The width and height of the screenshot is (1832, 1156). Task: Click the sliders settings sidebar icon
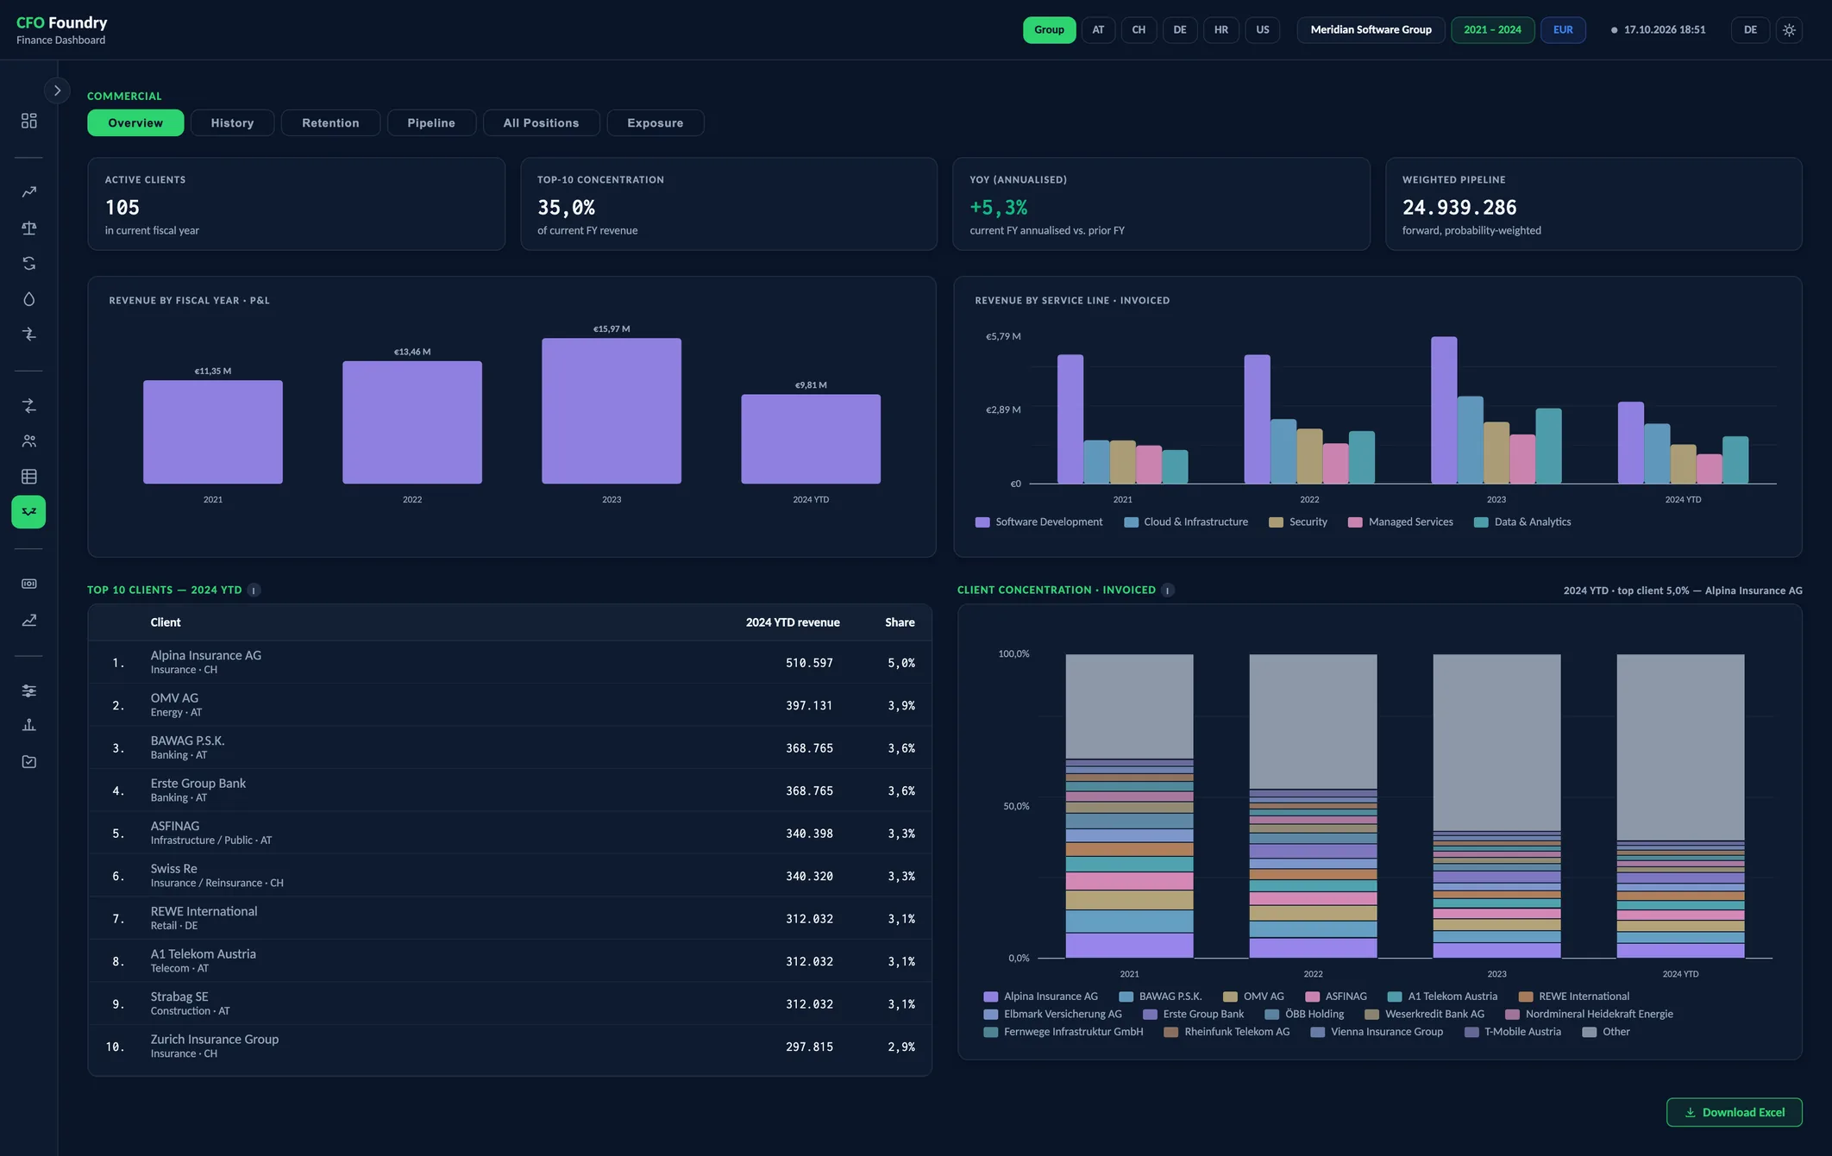tap(28, 690)
